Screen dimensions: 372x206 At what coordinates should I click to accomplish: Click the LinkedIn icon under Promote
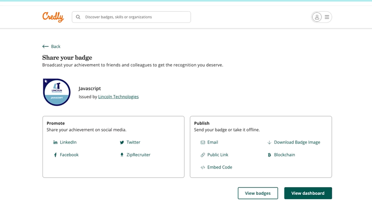pos(55,142)
